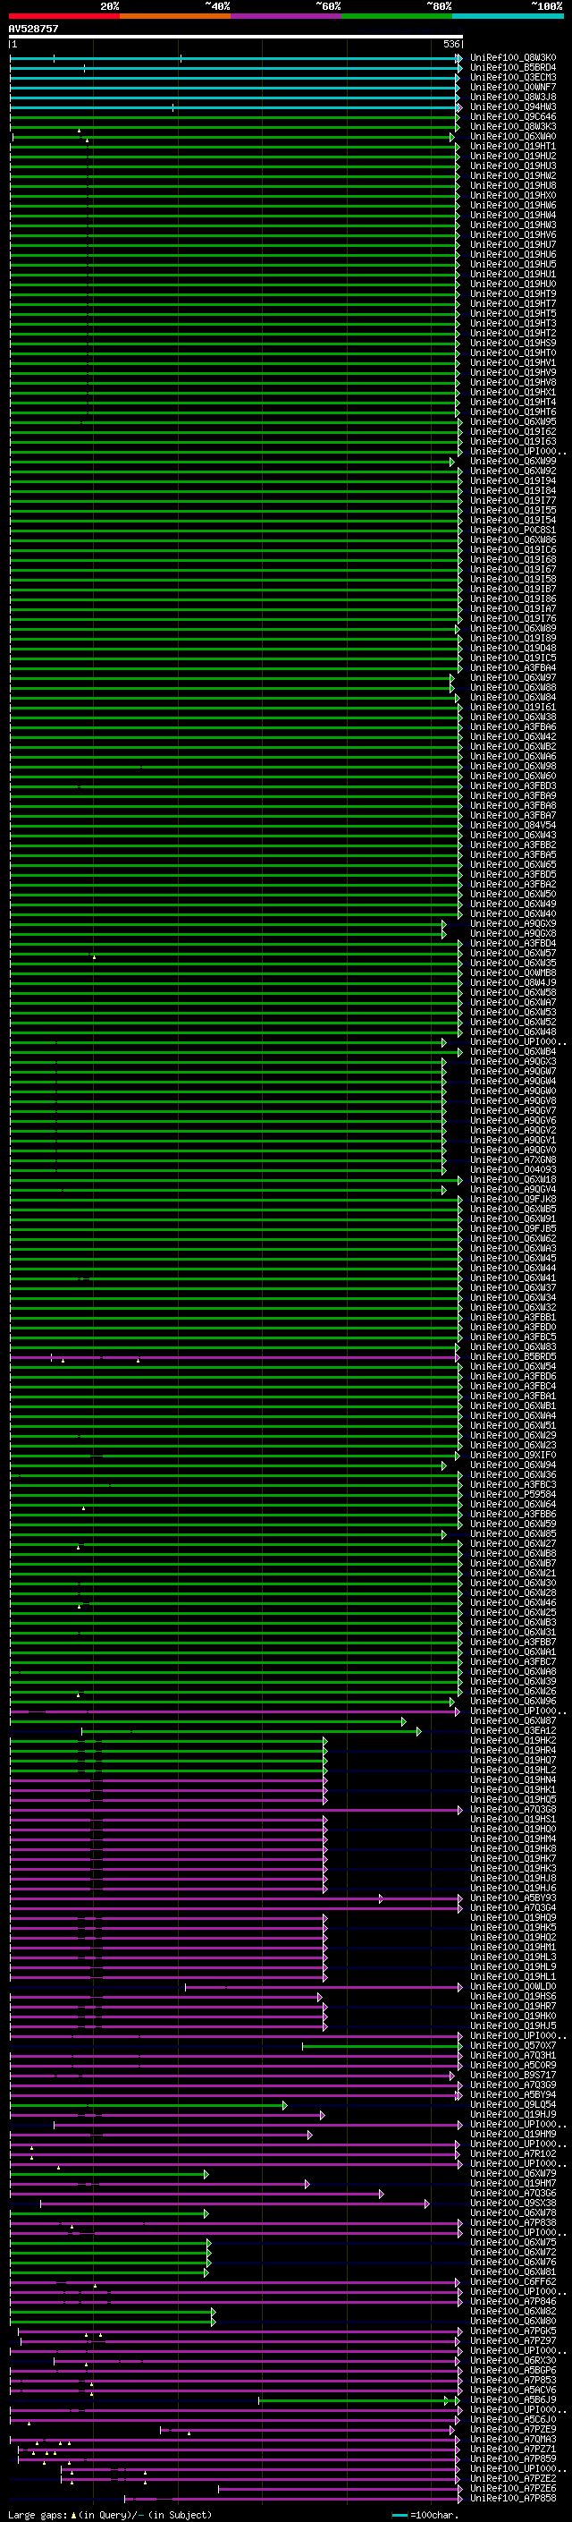572x2522 pixels.
Task: Select the UniRef100_A5BGP6 label
Action: (513, 2370)
